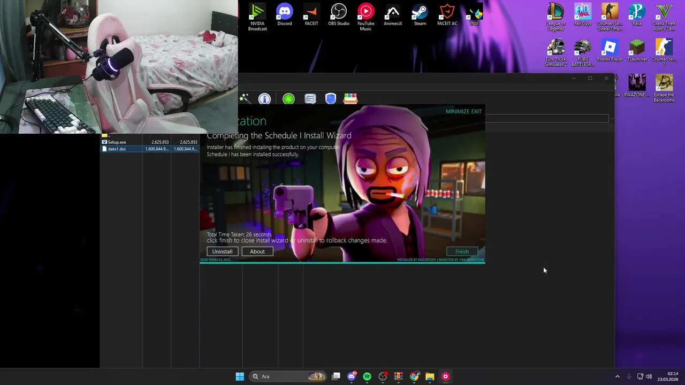Open Discord from the taskbar
The width and height of the screenshot is (685, 385).
tap(352, 376)
